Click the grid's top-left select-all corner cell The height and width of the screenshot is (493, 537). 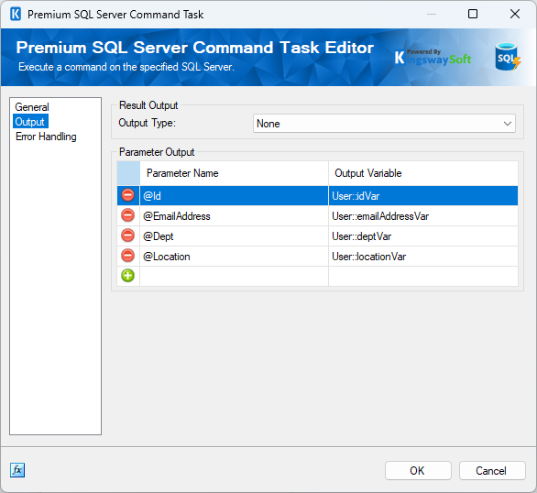tap(128, 173)
